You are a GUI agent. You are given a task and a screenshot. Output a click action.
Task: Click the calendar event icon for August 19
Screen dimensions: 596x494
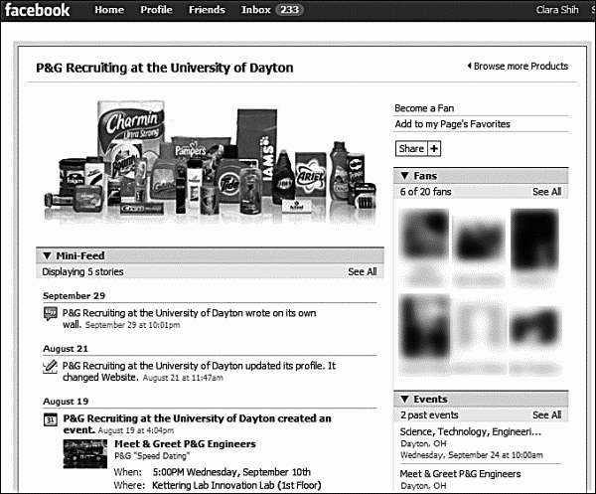coord(51,419)
